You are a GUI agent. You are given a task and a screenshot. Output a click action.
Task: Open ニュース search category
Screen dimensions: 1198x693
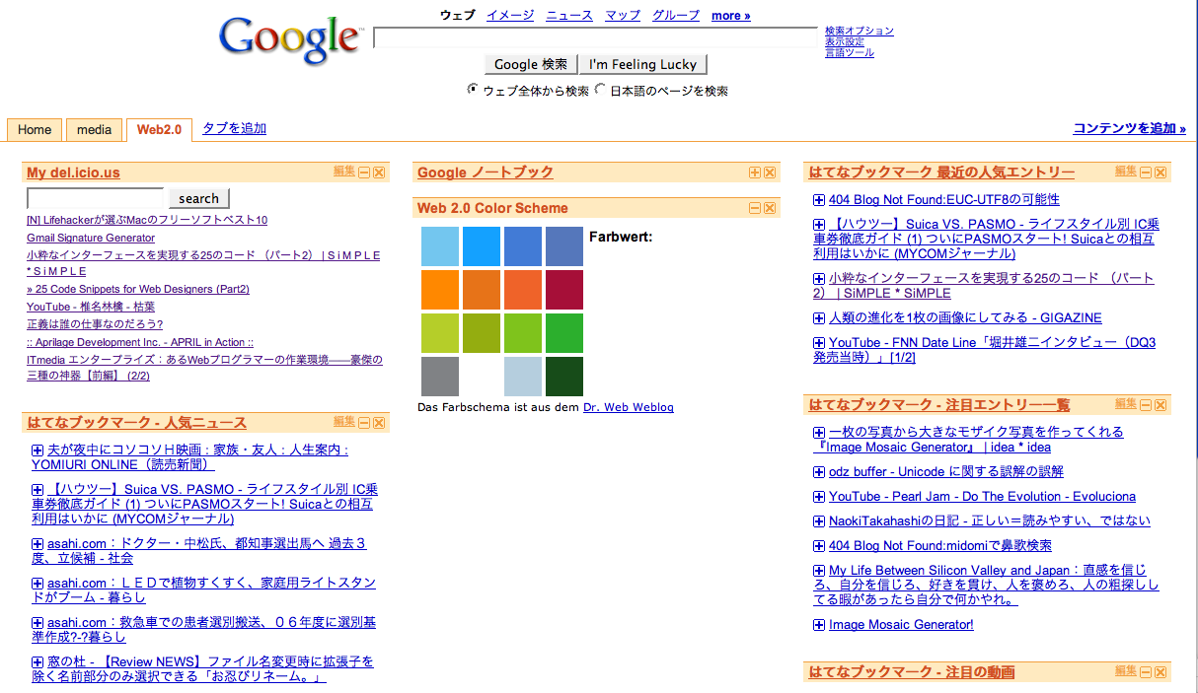(569, 15)
